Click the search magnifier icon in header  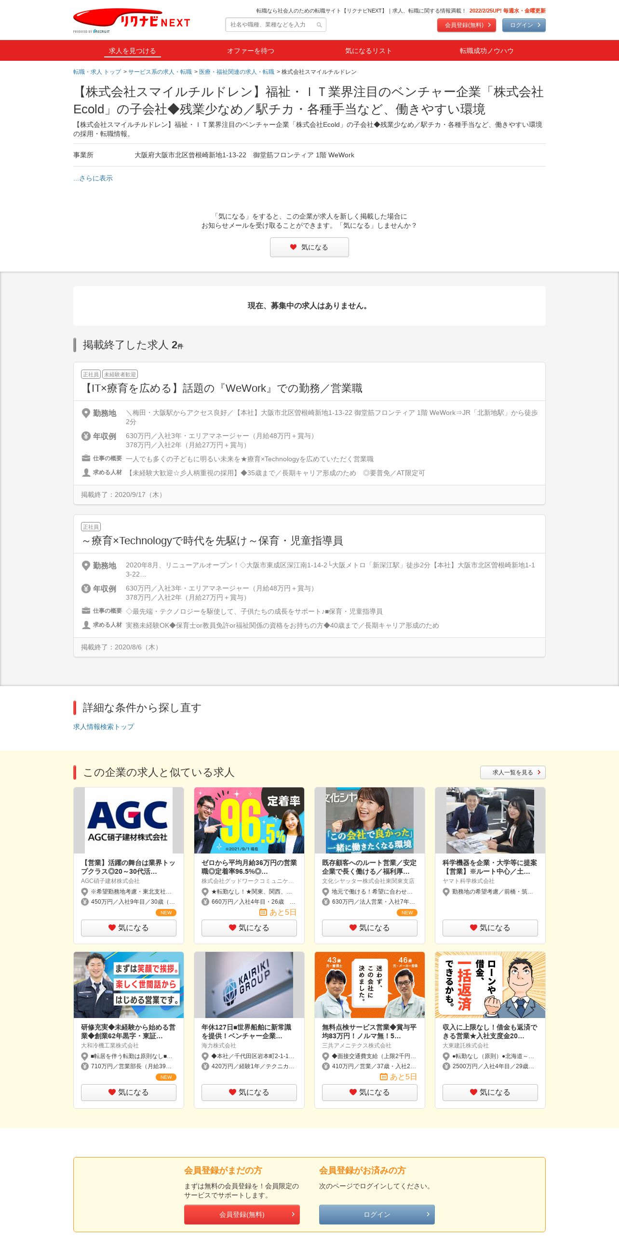[x=319, y=25]
